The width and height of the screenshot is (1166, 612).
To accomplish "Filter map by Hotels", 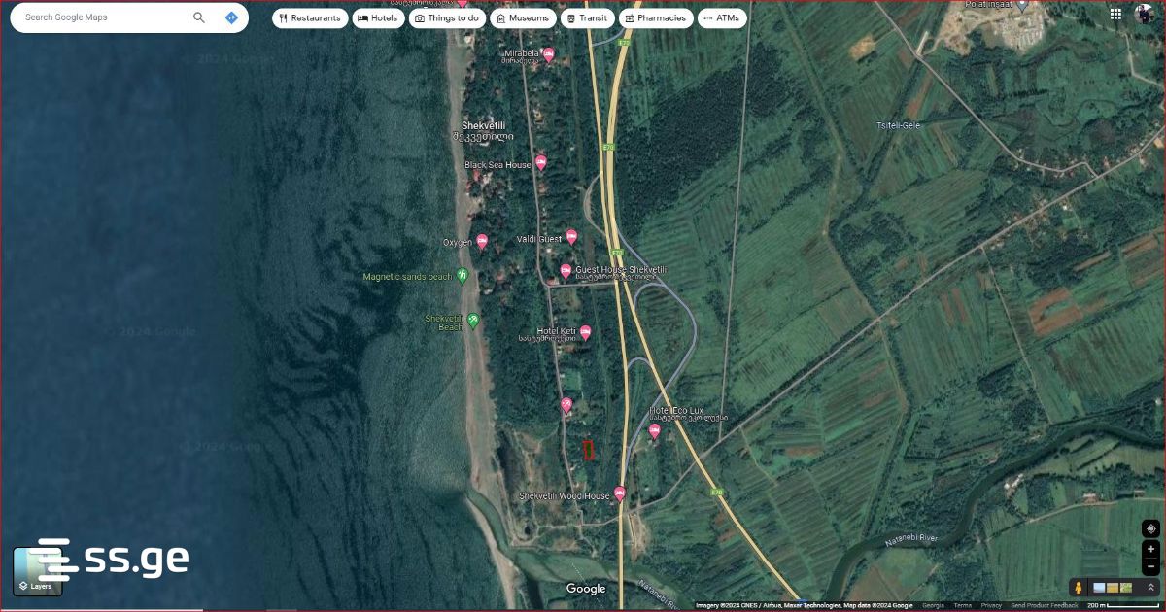I will coord(378,17).
